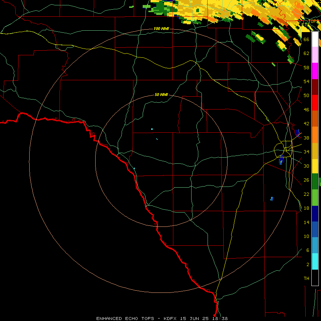The width and height of the screenshot is (321, 321).
Task: Click the legend value "2"
Action: [x=308, y=265]
